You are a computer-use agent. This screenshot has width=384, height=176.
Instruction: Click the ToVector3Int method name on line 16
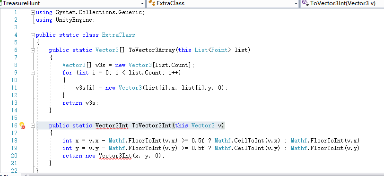[152, 126]
